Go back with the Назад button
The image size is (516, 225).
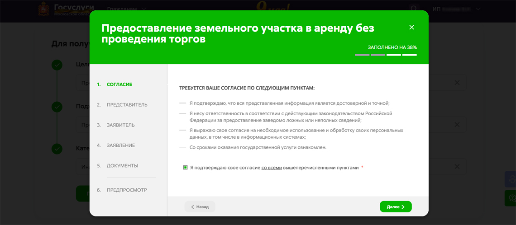pyautogui.click(x=200, y=207)
